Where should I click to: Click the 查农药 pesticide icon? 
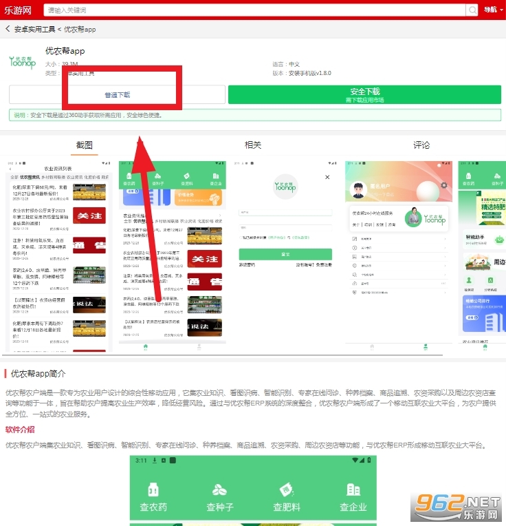point(153,497)
